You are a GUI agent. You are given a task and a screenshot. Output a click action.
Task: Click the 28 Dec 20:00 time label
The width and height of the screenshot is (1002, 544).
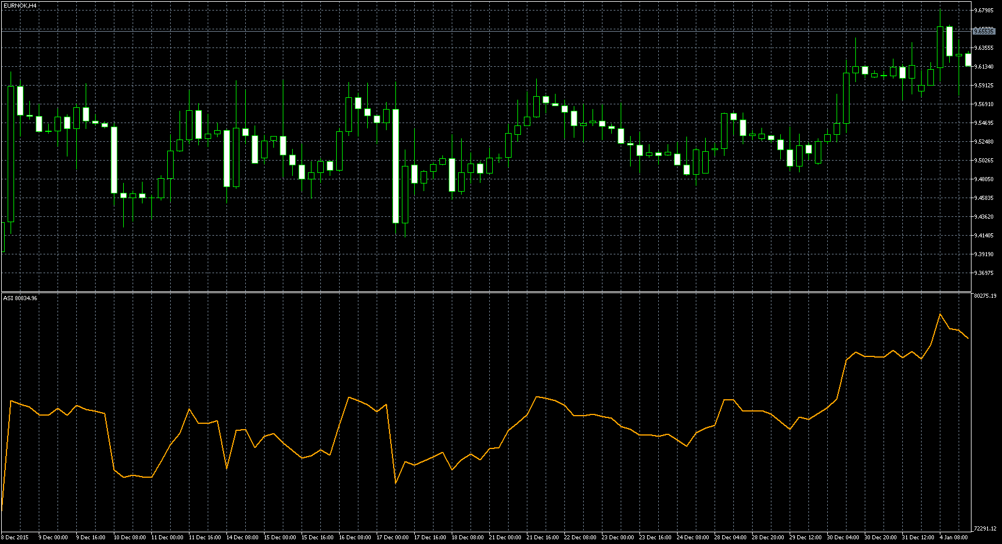768,538
